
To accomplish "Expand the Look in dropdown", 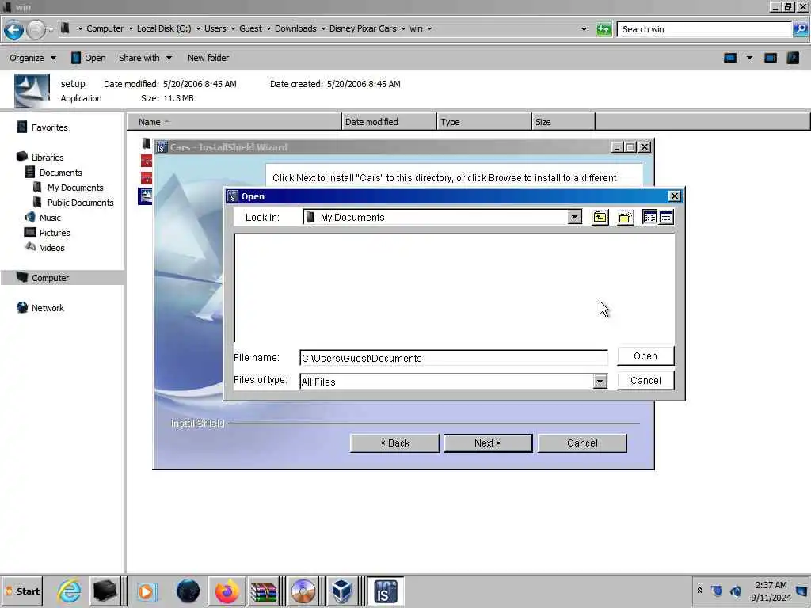I will [575, 217].
